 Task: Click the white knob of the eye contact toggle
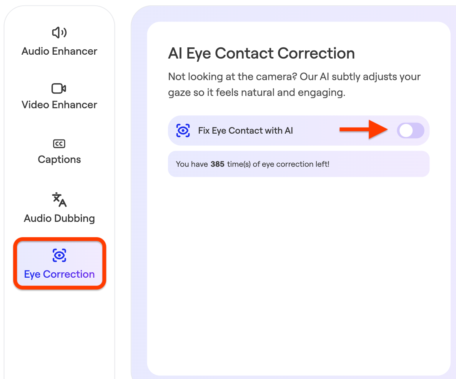coord(406,131)
